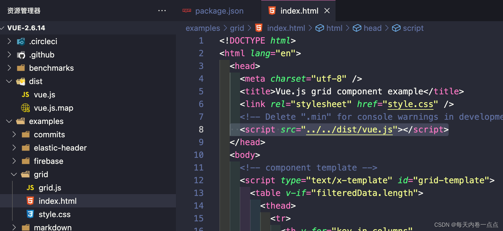This screenshot has width=503, height=231.
Task: Click the firebase folder icon
Action: (x=26, y=161)
